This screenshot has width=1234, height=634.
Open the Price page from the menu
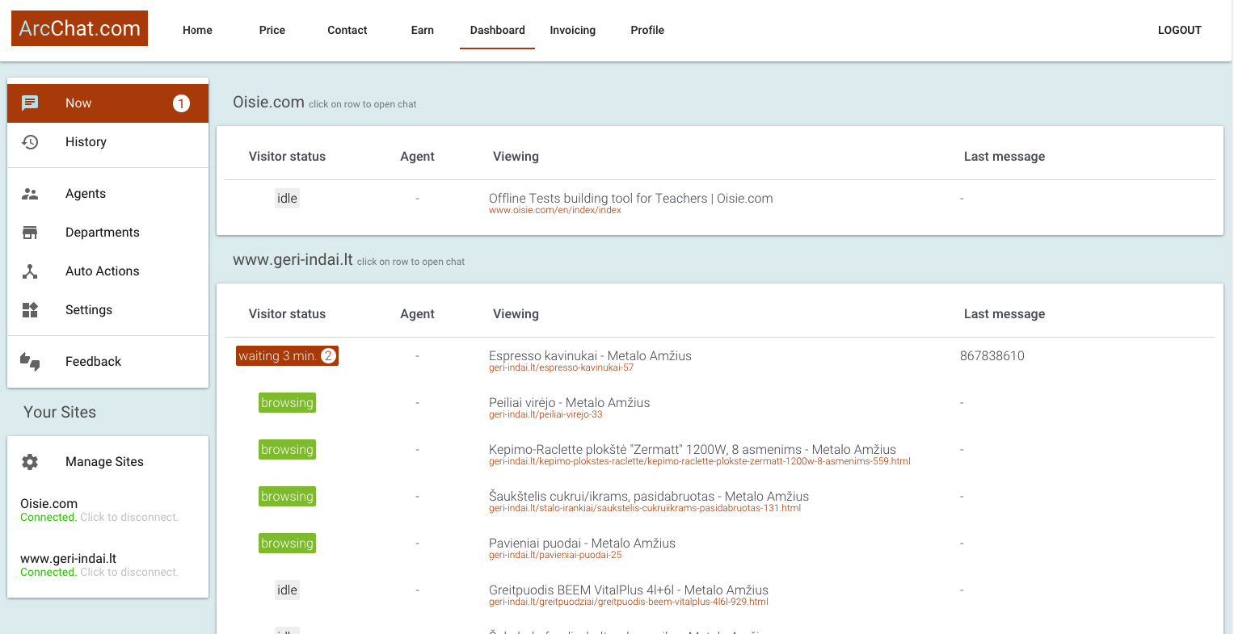272,30
